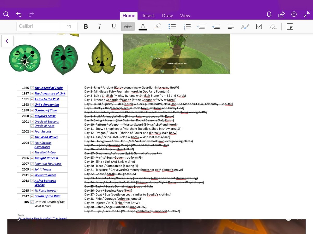313x234 pixels.
Task: Open the en.wikipedia.org source link
Action: coord(43,218)
